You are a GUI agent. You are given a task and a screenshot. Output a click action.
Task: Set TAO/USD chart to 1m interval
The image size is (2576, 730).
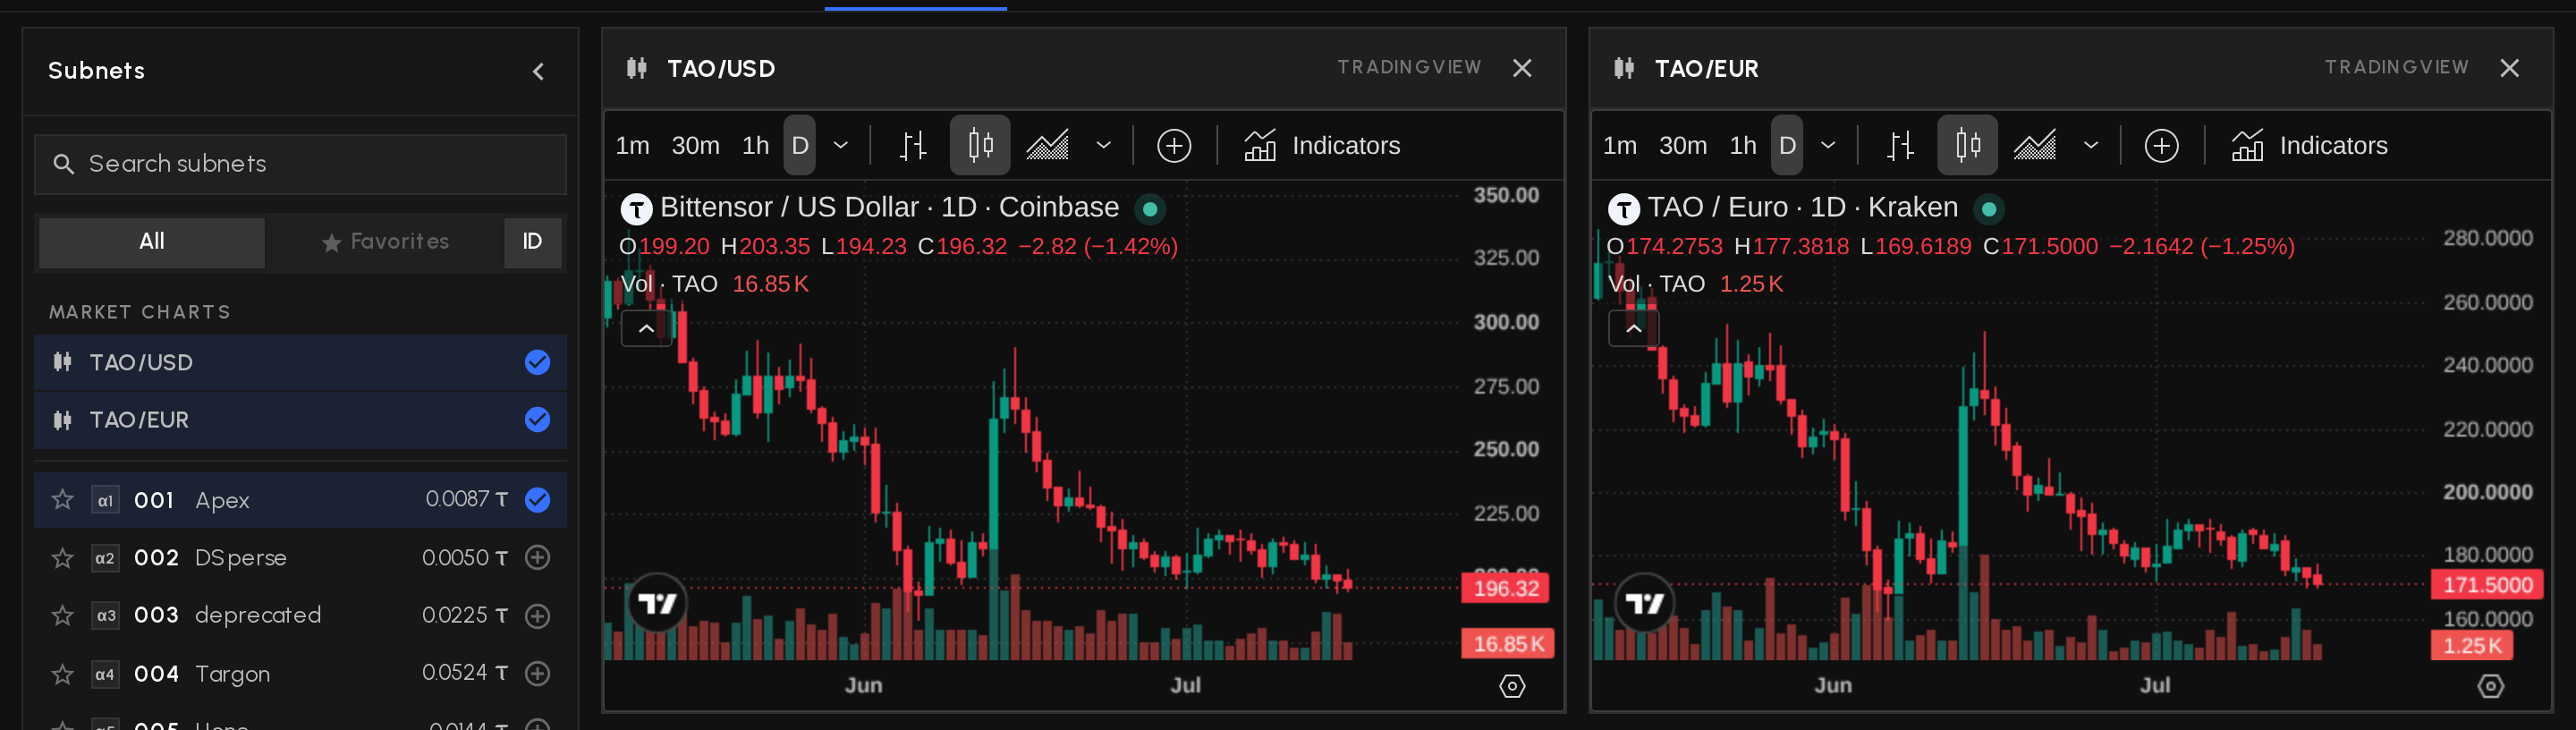pos(632,146)
